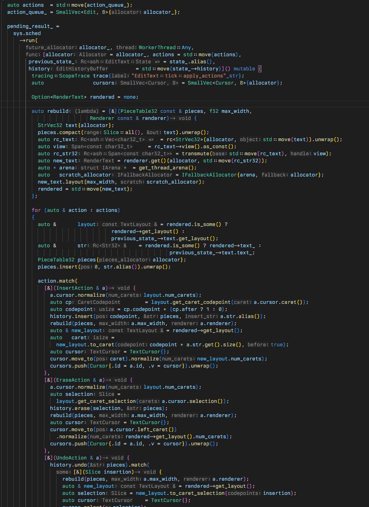
Task: Click 'WorkerThread::Any' in the thread argument
Action: [x=165, y=47]
